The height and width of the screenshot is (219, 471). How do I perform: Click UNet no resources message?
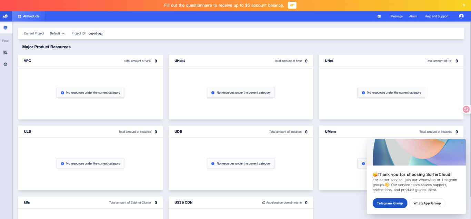pyautogui.click(x=391, y=93)
